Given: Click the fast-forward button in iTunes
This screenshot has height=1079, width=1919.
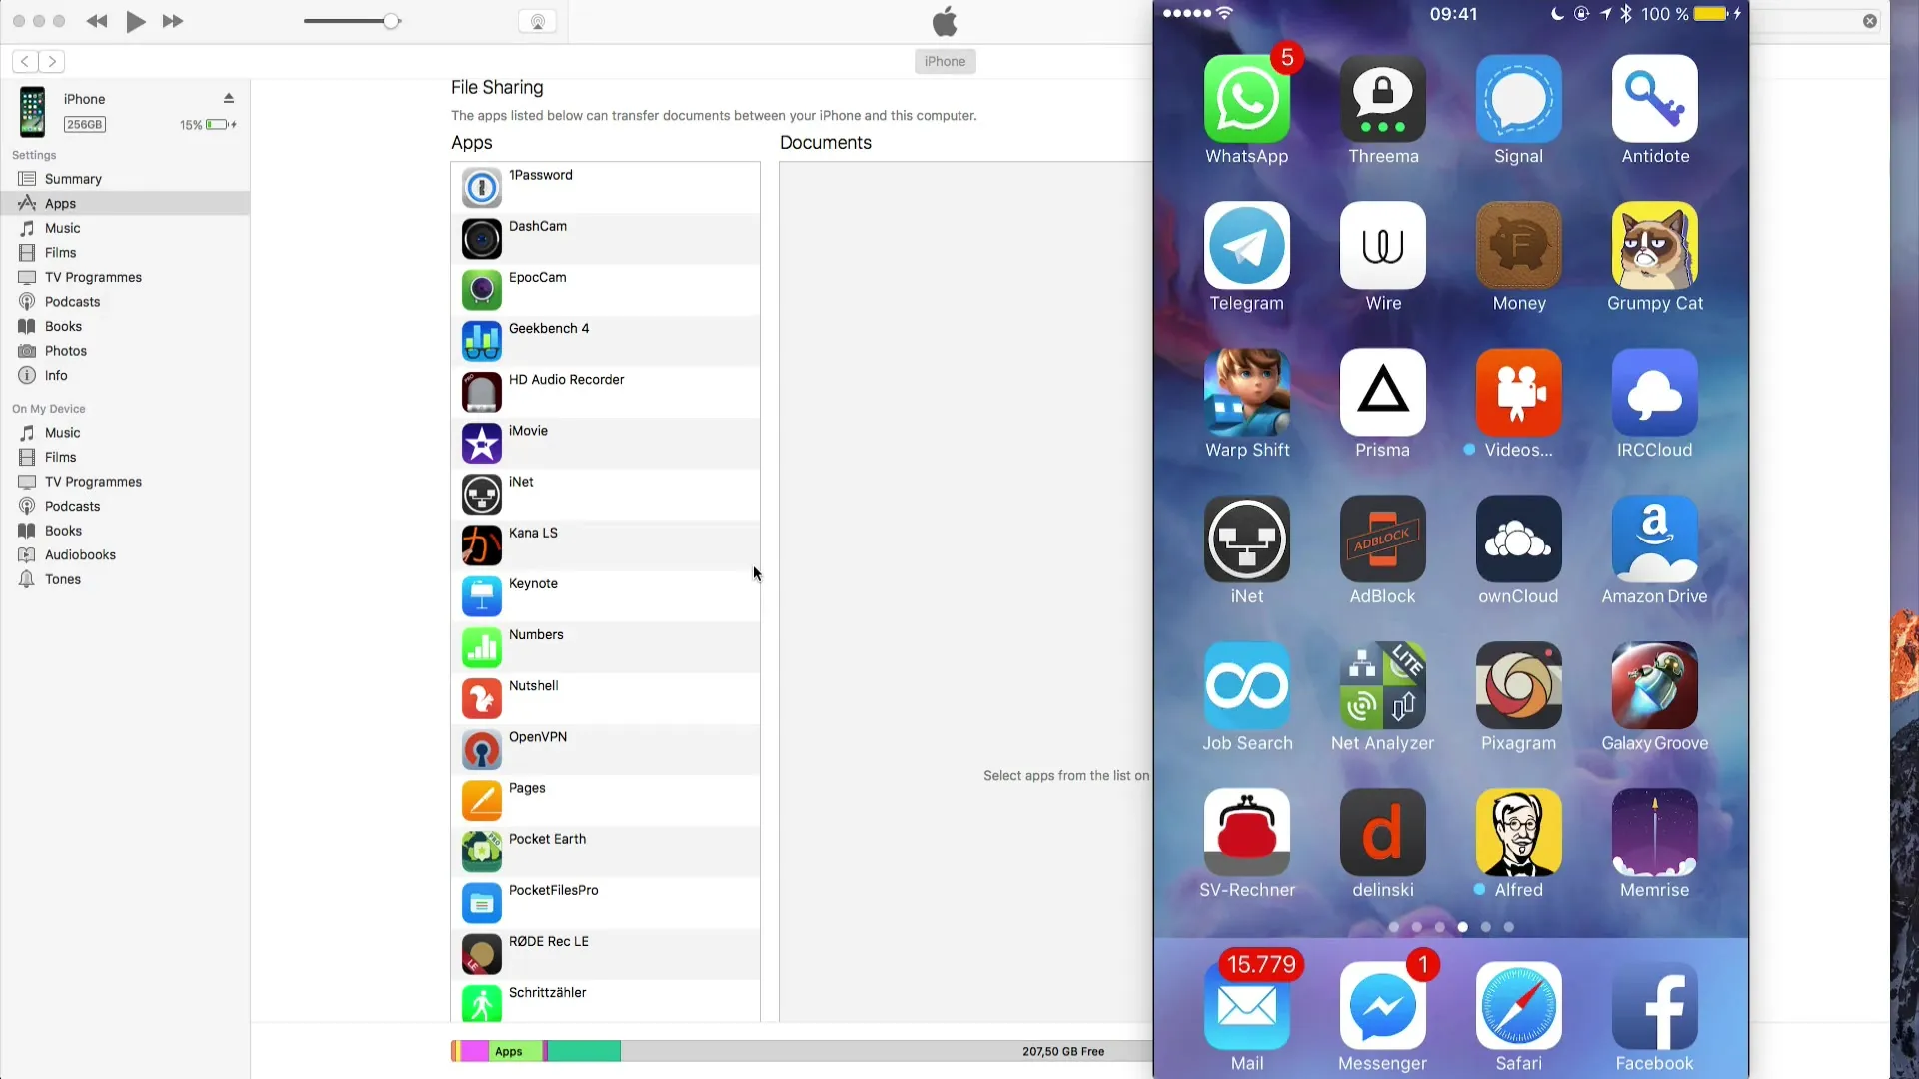Looking at the screenshot, I should point(173,21).
